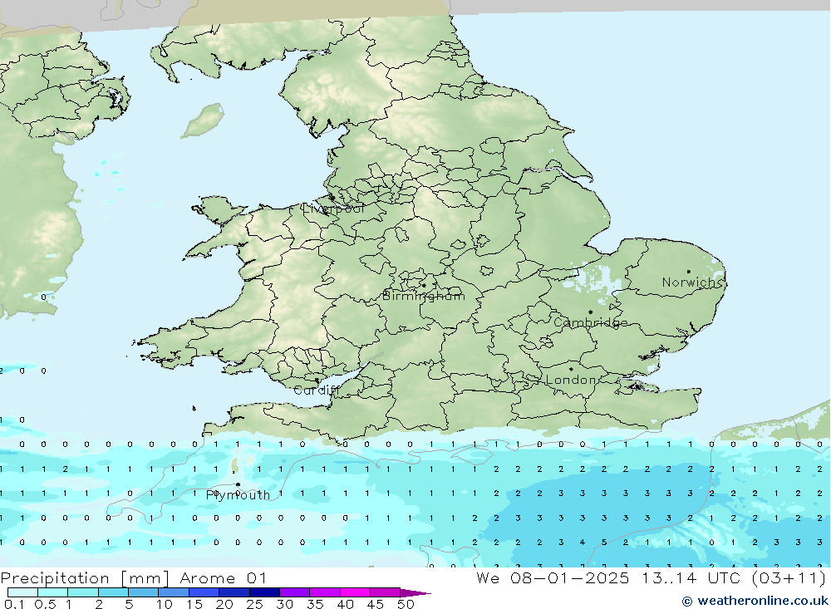Pick the 15–20 mm legend color
This screenshot has height=609, width=831.
(x=204, y=592)
